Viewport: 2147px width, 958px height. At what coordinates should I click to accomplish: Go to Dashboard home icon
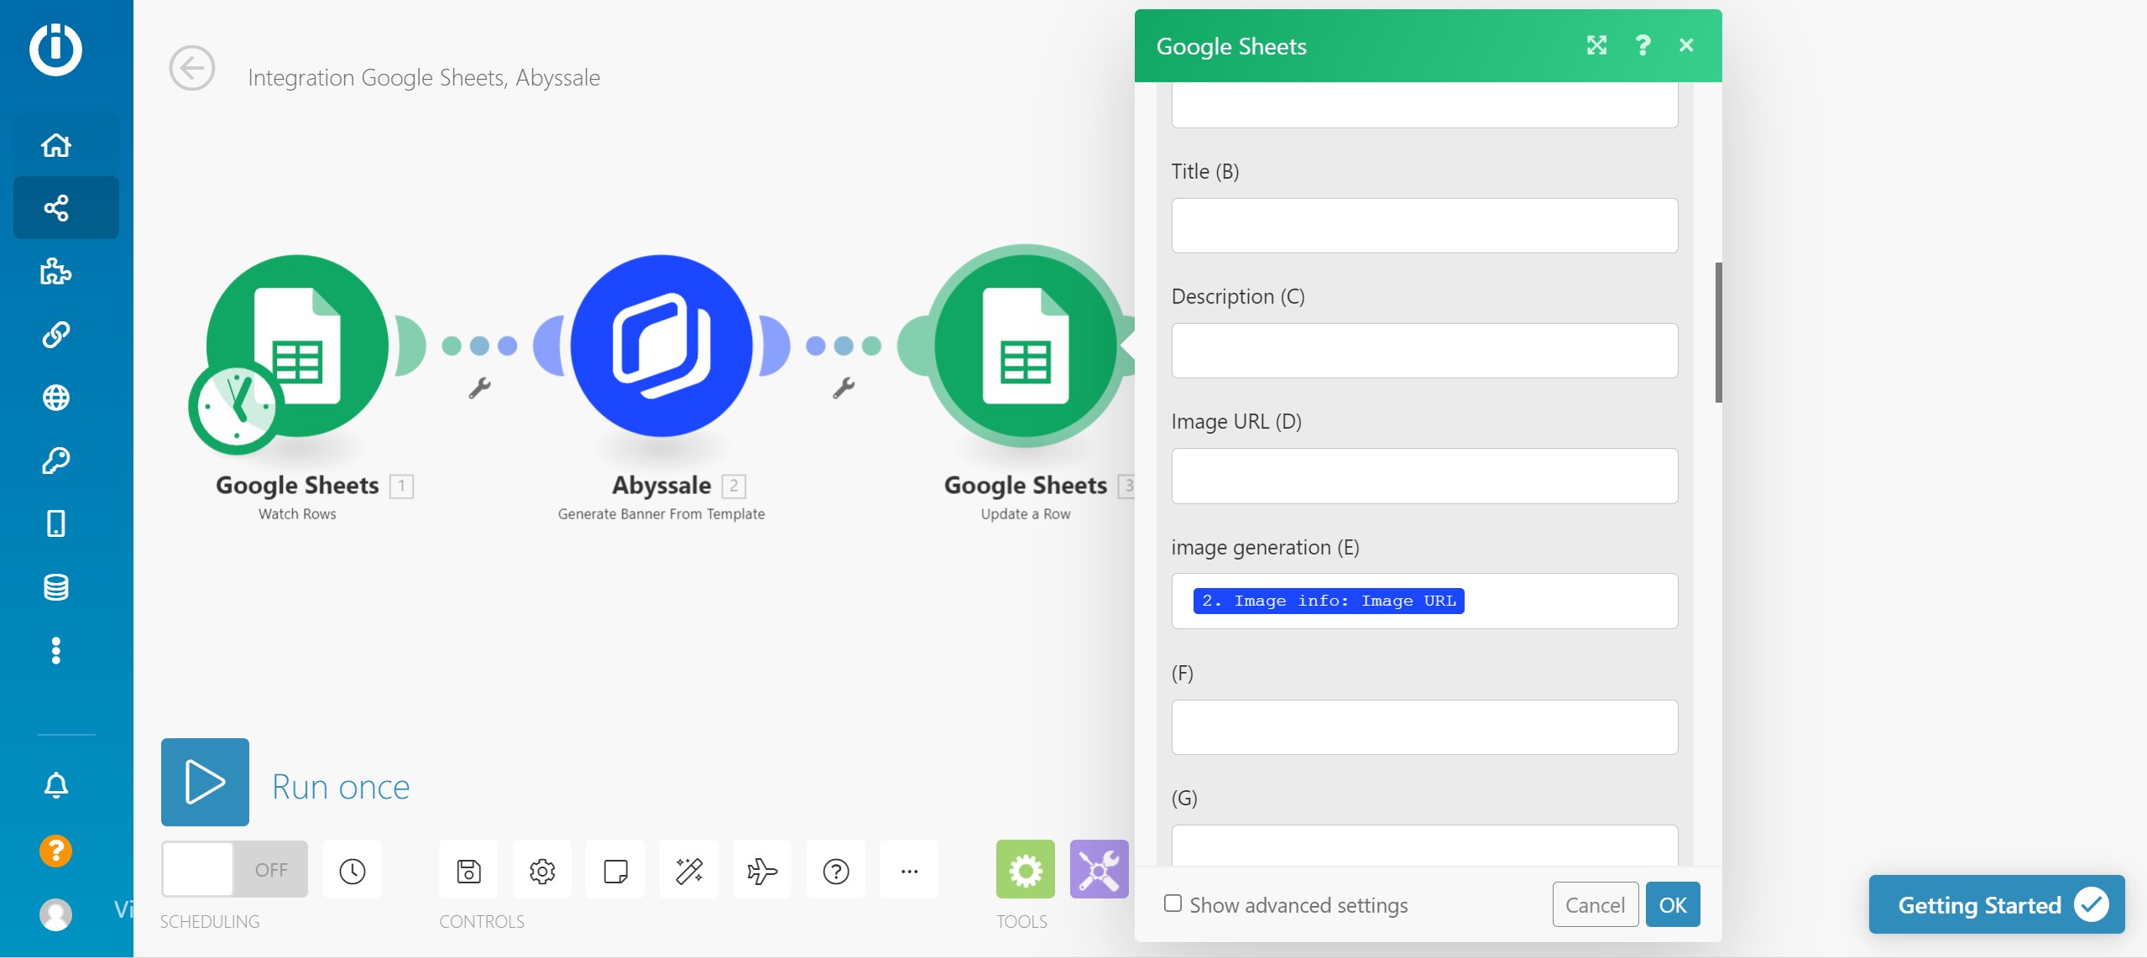(x=56, y=145)
